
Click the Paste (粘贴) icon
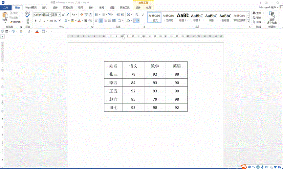click(5, 15)
